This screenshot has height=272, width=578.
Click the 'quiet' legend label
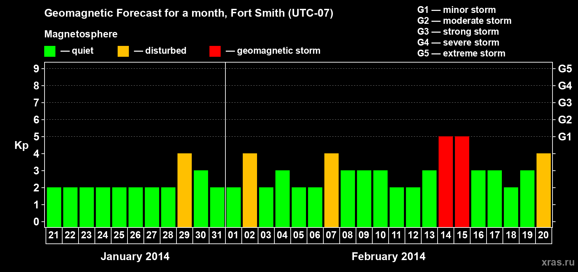[83, 51]
